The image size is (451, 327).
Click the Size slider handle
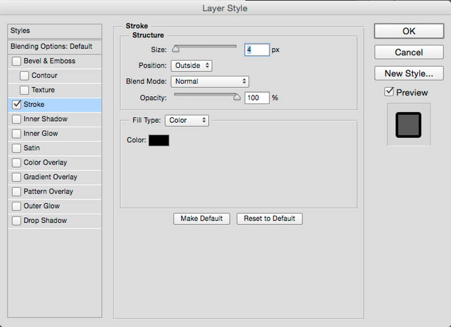tap(176, 49)
